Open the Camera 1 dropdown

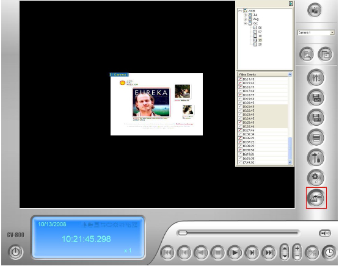tap(316, 32)
